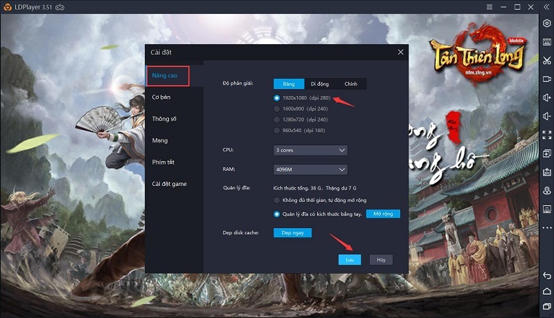Raise volume with the volume up icon

coord(546,97)
